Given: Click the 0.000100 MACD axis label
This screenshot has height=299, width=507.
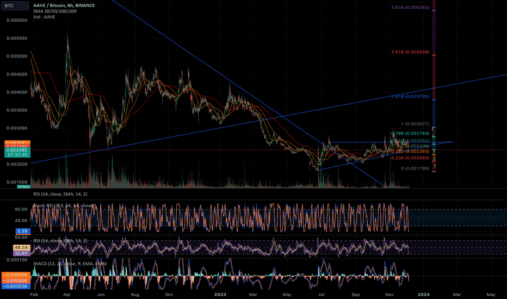Looking at the screenshot, I should (x=17, y=260).
